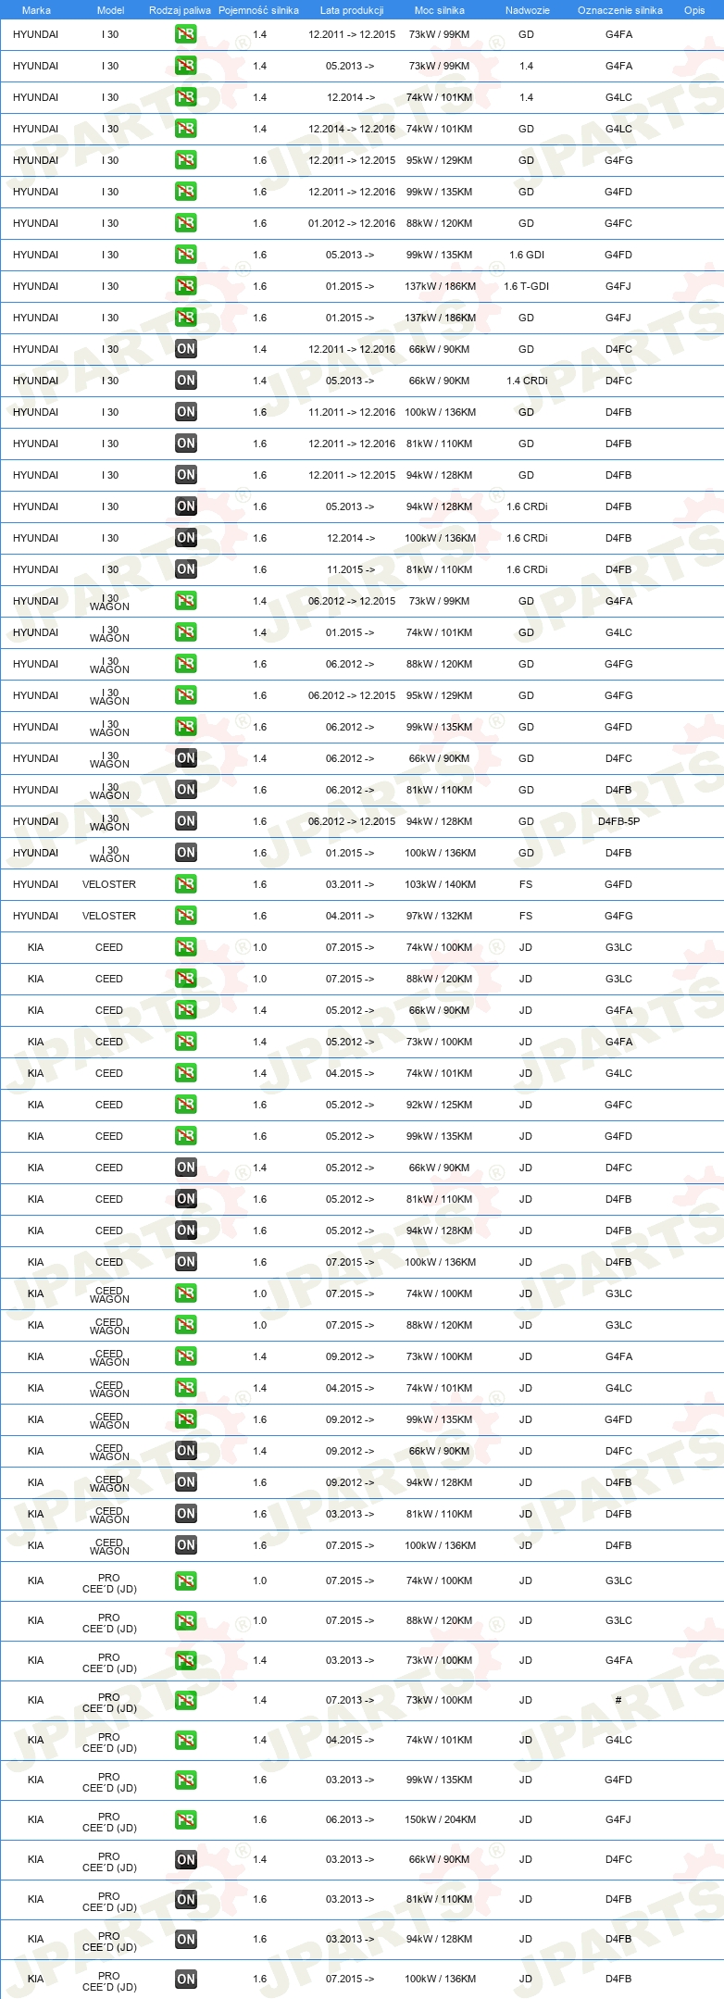
Task: Click the ON icon in the Ceed Wagon 1.4 D4FC row
Action: (186, 1451)
